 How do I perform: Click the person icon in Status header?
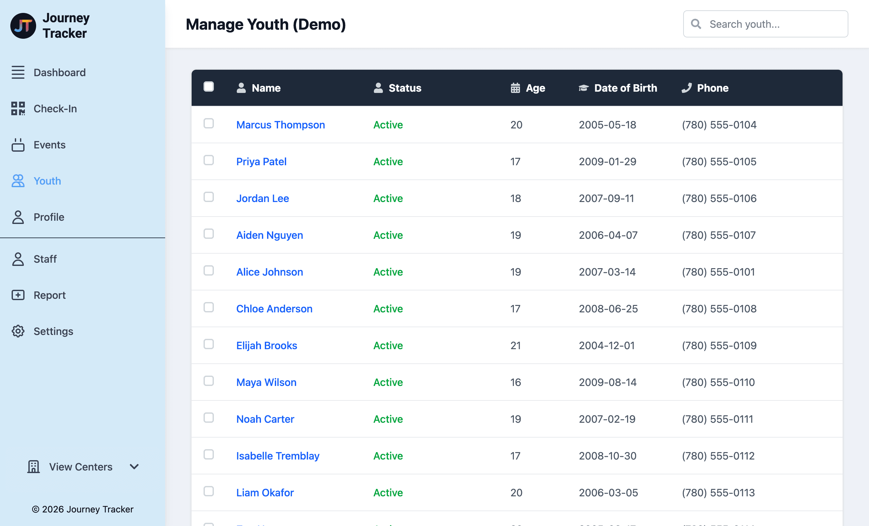pos(378,88)
